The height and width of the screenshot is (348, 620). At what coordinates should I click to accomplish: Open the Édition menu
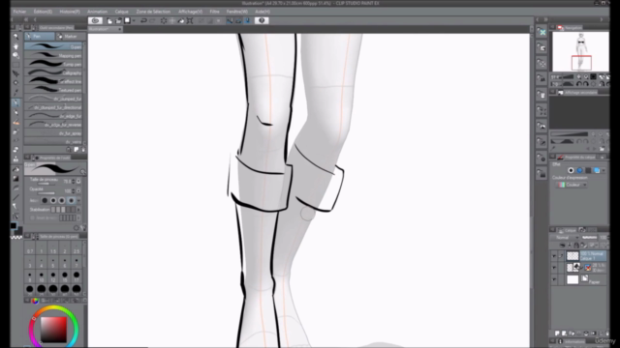click(x=43, y=12)
